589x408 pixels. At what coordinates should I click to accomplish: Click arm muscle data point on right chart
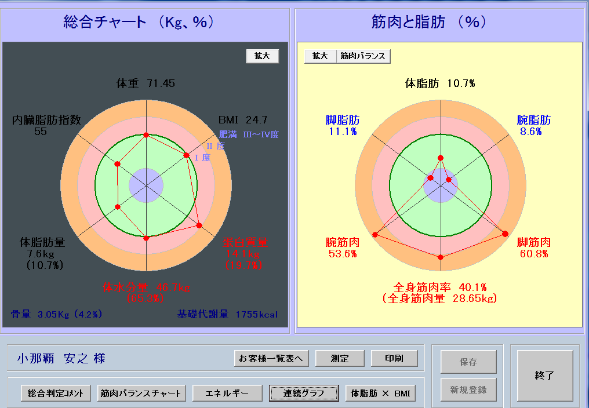coord(375,235)
